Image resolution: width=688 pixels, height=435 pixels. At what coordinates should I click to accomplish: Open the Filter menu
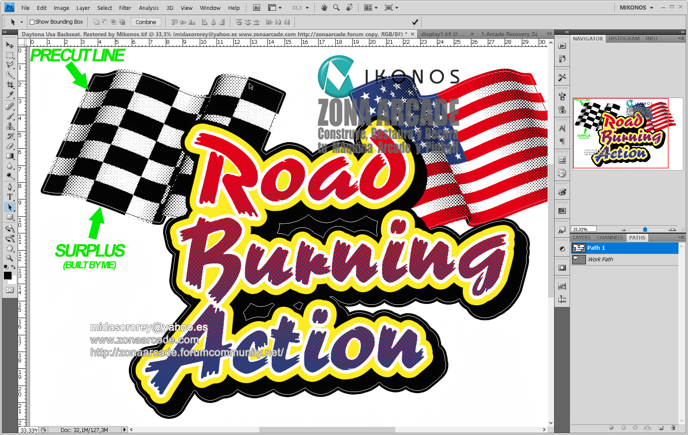[125, 8]
